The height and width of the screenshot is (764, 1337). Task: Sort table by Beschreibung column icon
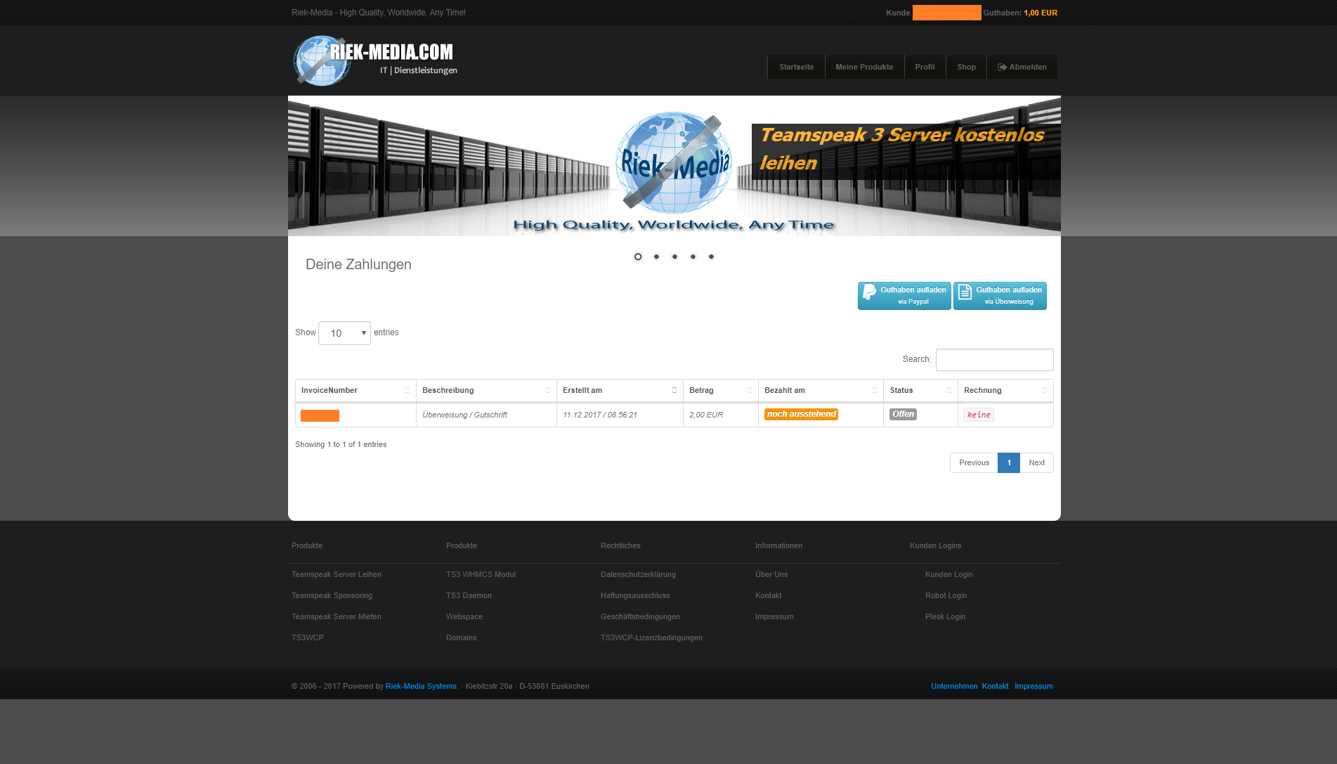click(548, 391)
